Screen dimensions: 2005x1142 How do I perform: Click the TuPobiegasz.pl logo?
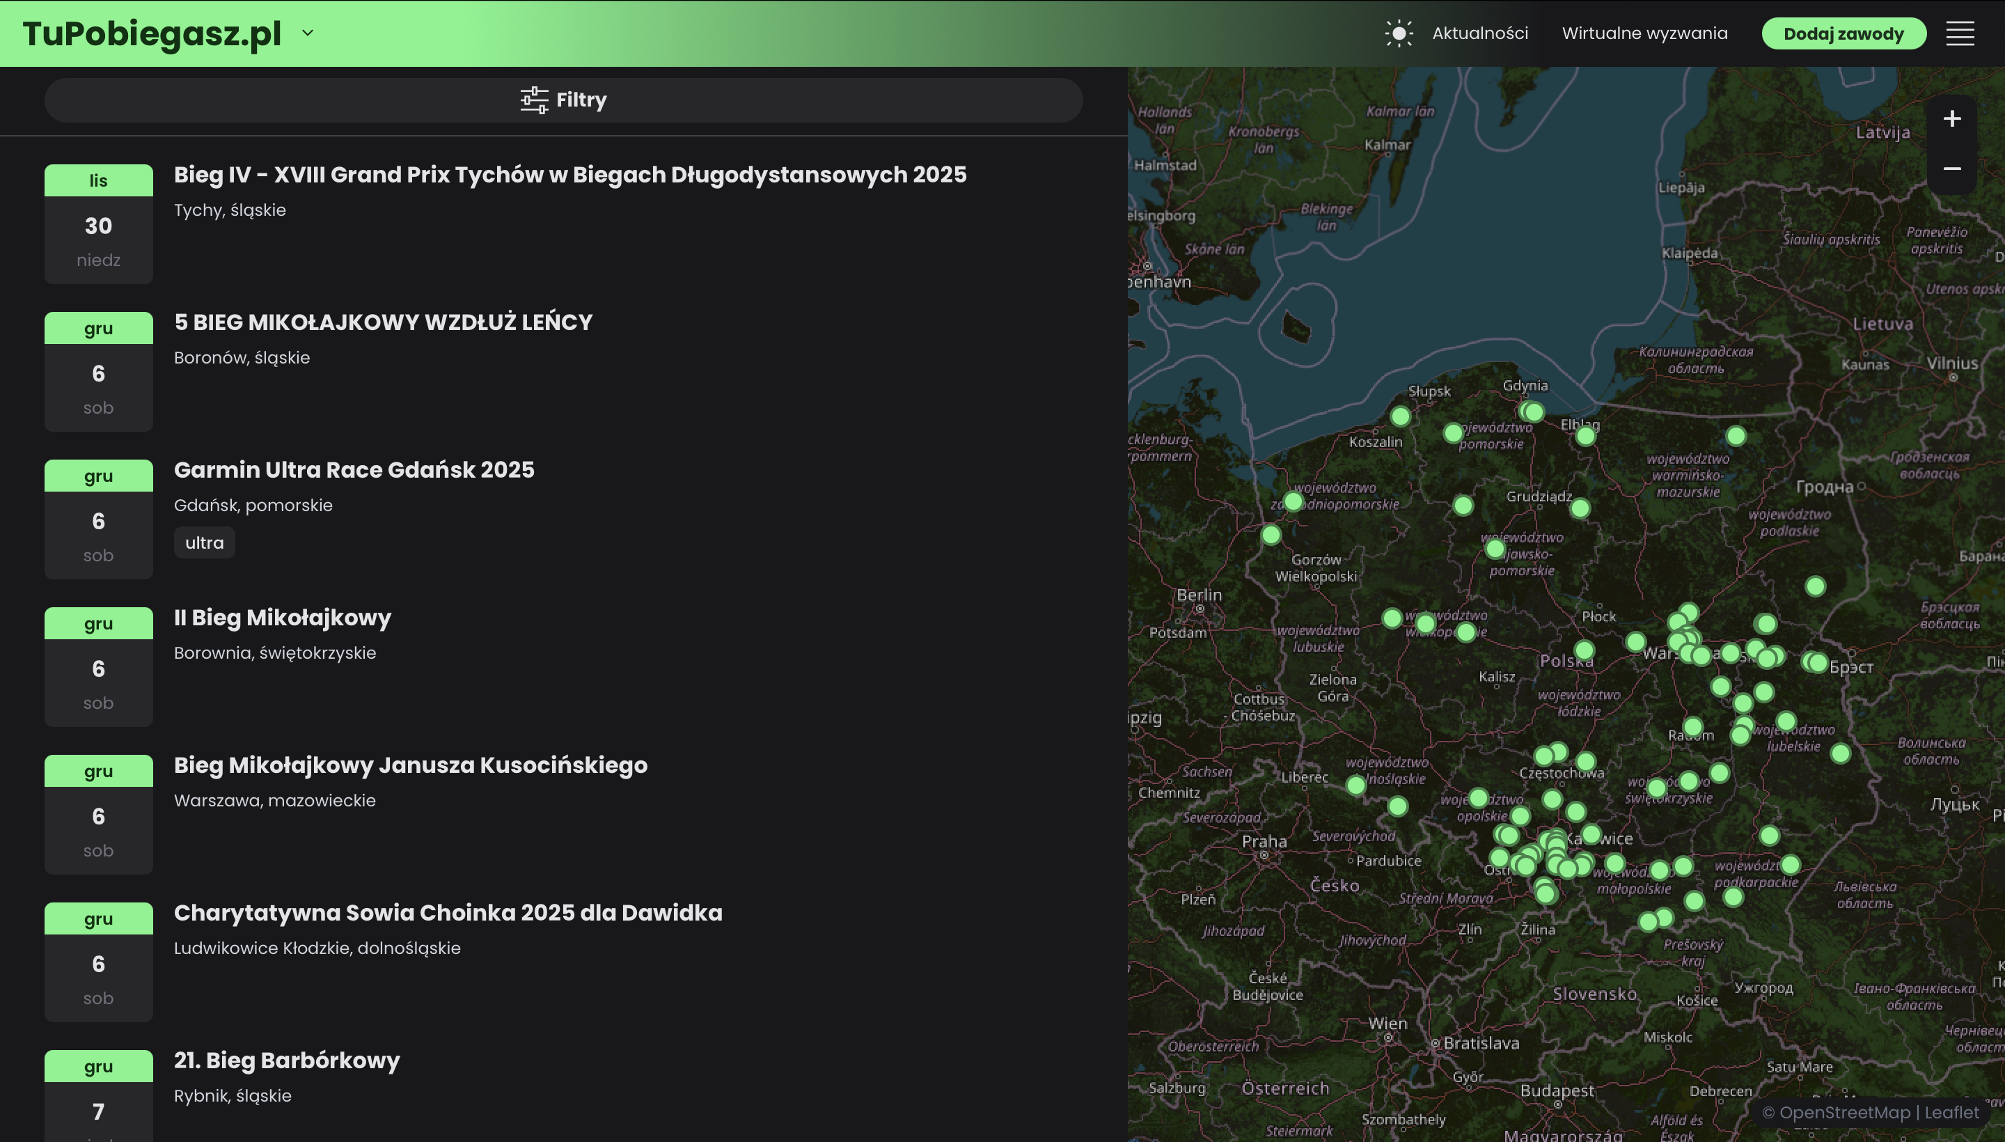coord(152,33)
